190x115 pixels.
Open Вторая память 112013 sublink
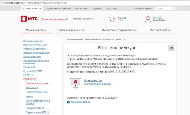tap(37, 112)
